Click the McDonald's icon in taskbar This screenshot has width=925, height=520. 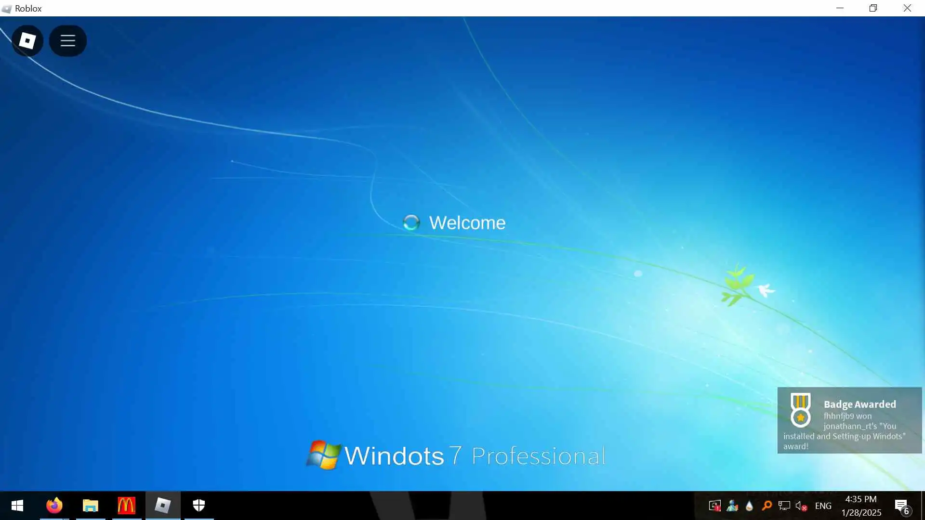[x=127, y=506]
